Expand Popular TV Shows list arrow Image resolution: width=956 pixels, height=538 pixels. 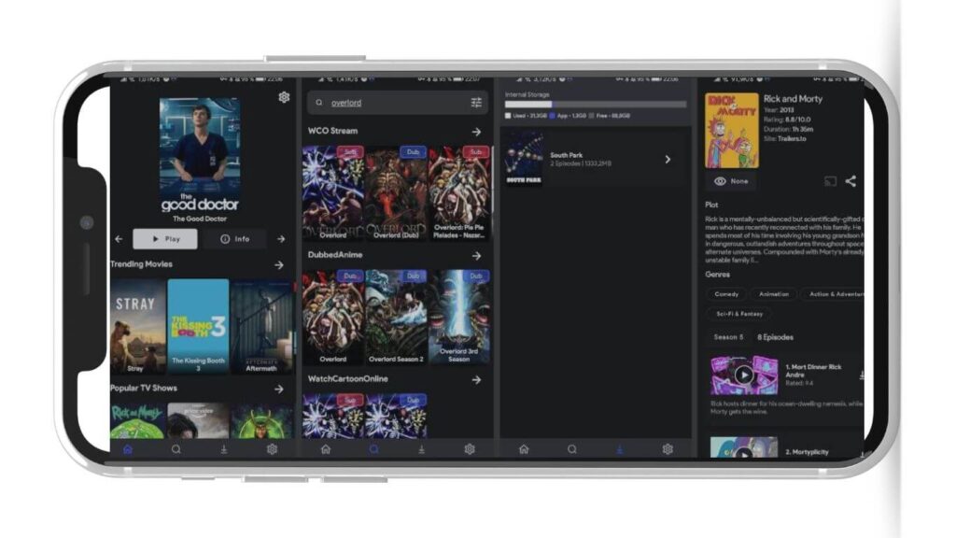click(x=279, y=389)
